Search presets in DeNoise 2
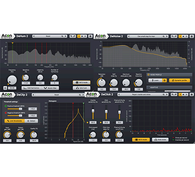Image resolution: width=195 pixels, height=177 pixels. (x=164, y=37)
